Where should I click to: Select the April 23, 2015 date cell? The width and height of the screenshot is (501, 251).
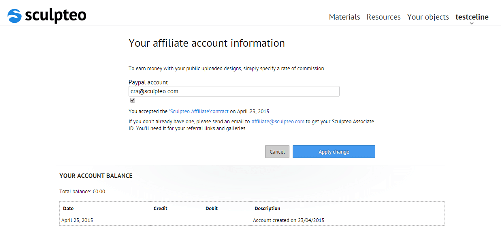click(x=77, y=220)
